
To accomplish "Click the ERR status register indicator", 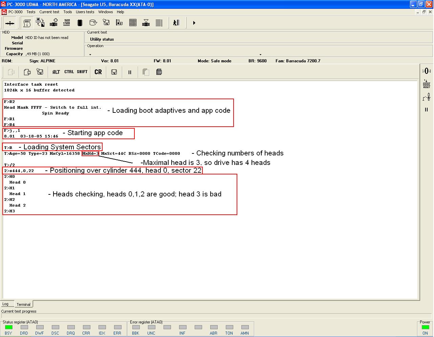I will pyautogui.click(x=117, y=327).
